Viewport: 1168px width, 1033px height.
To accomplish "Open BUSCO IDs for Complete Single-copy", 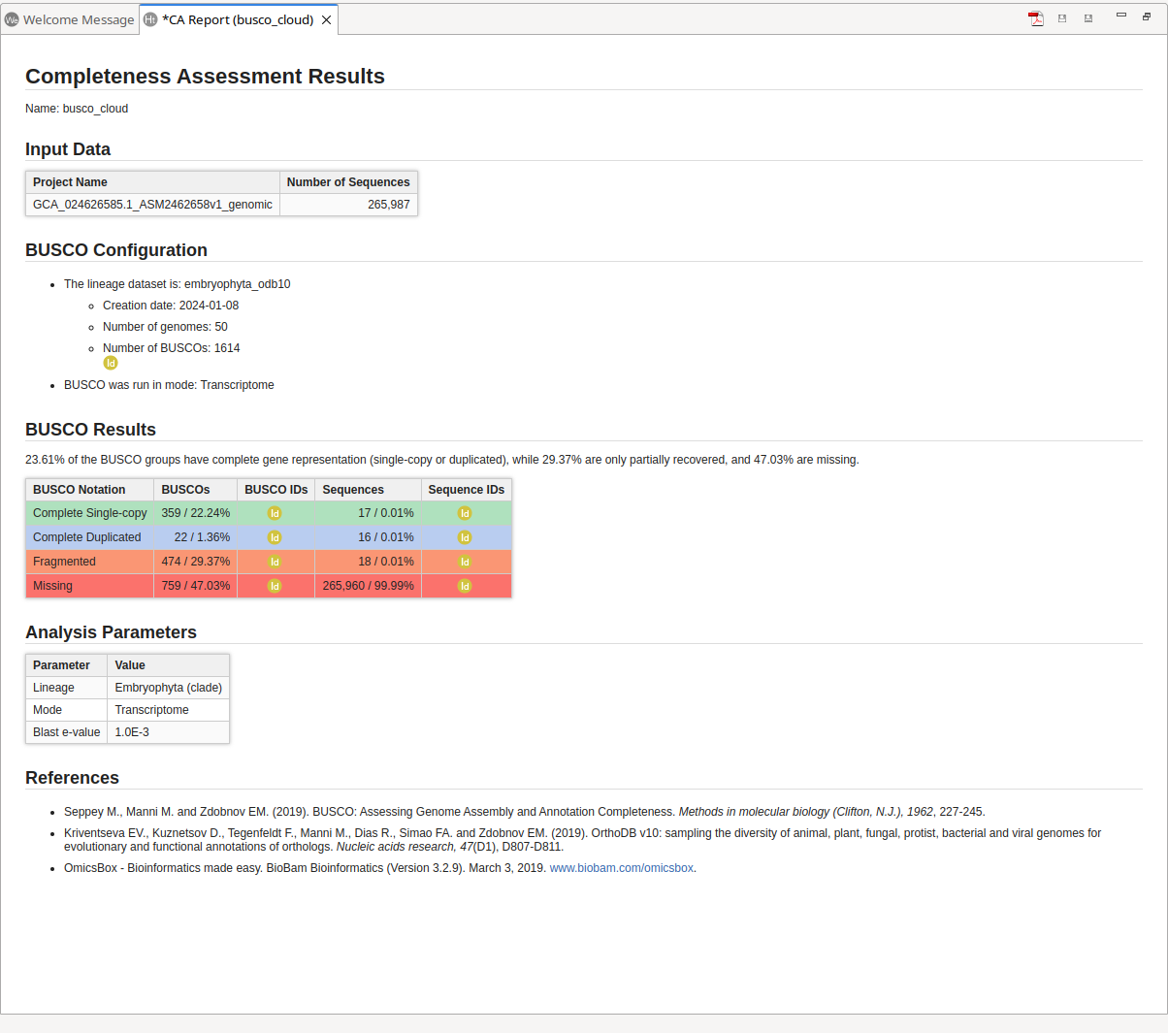I will 275,513.
